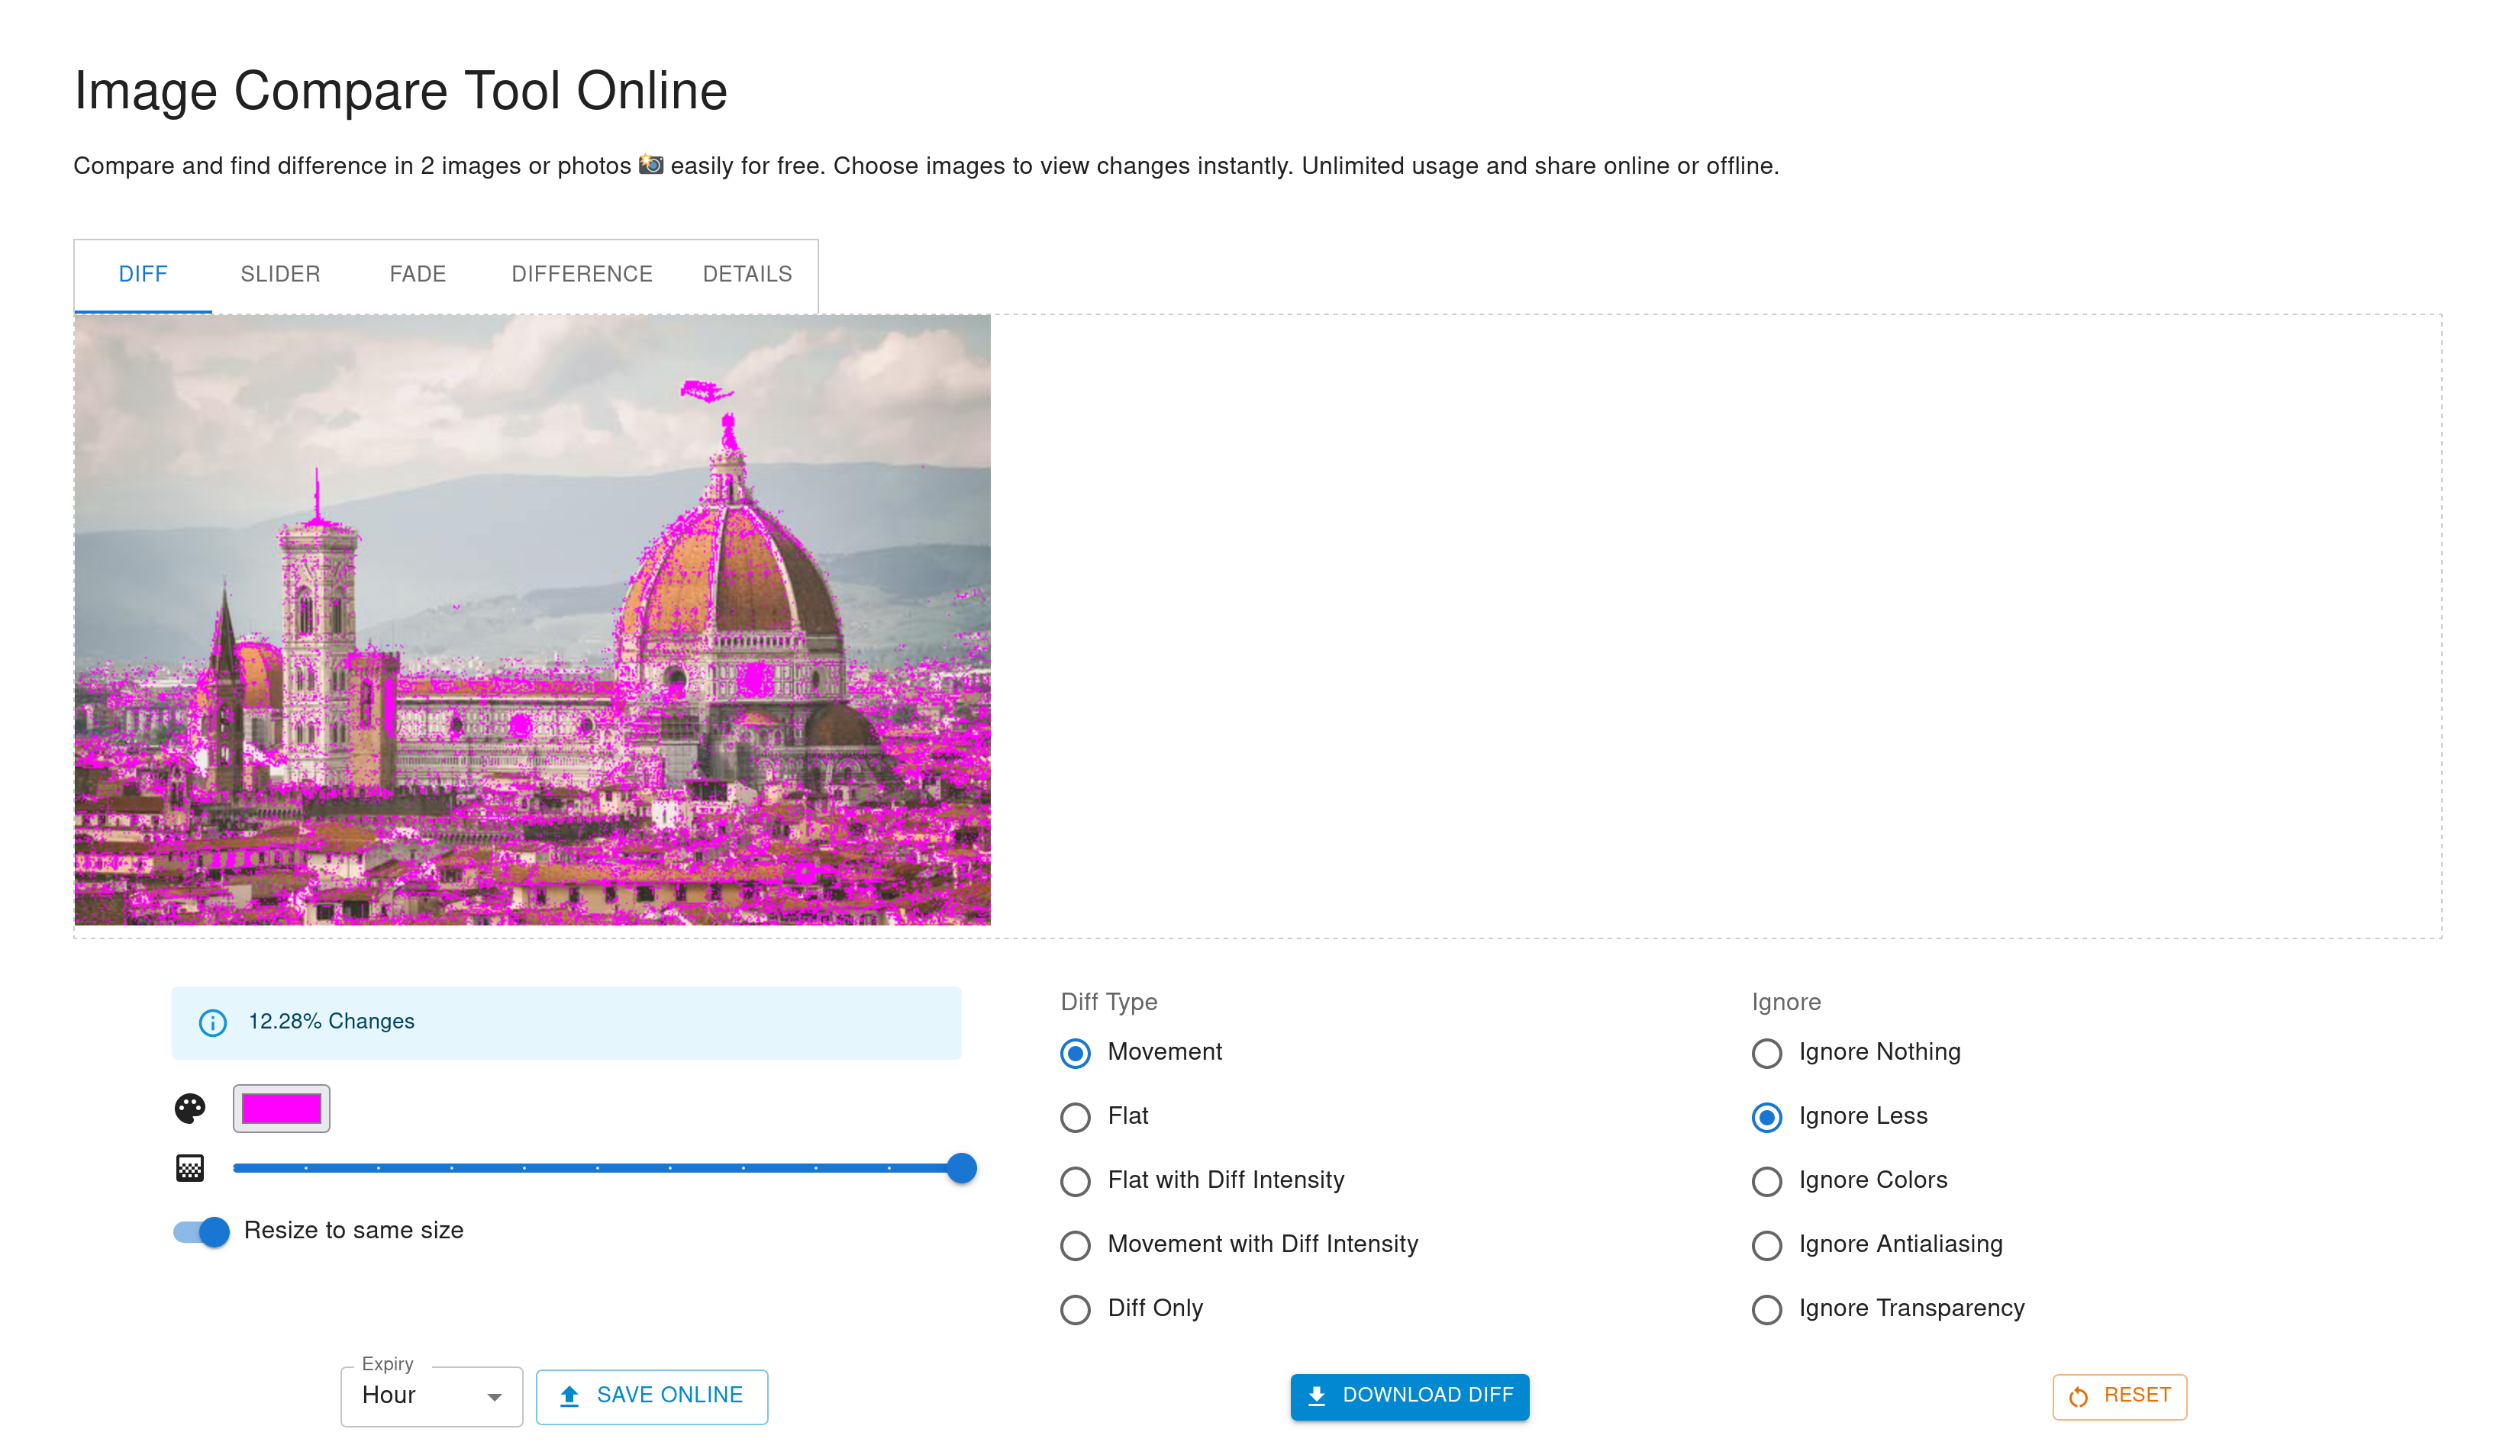
Task: Click the Florence cathedral diff image
Action: coord(532,619)
